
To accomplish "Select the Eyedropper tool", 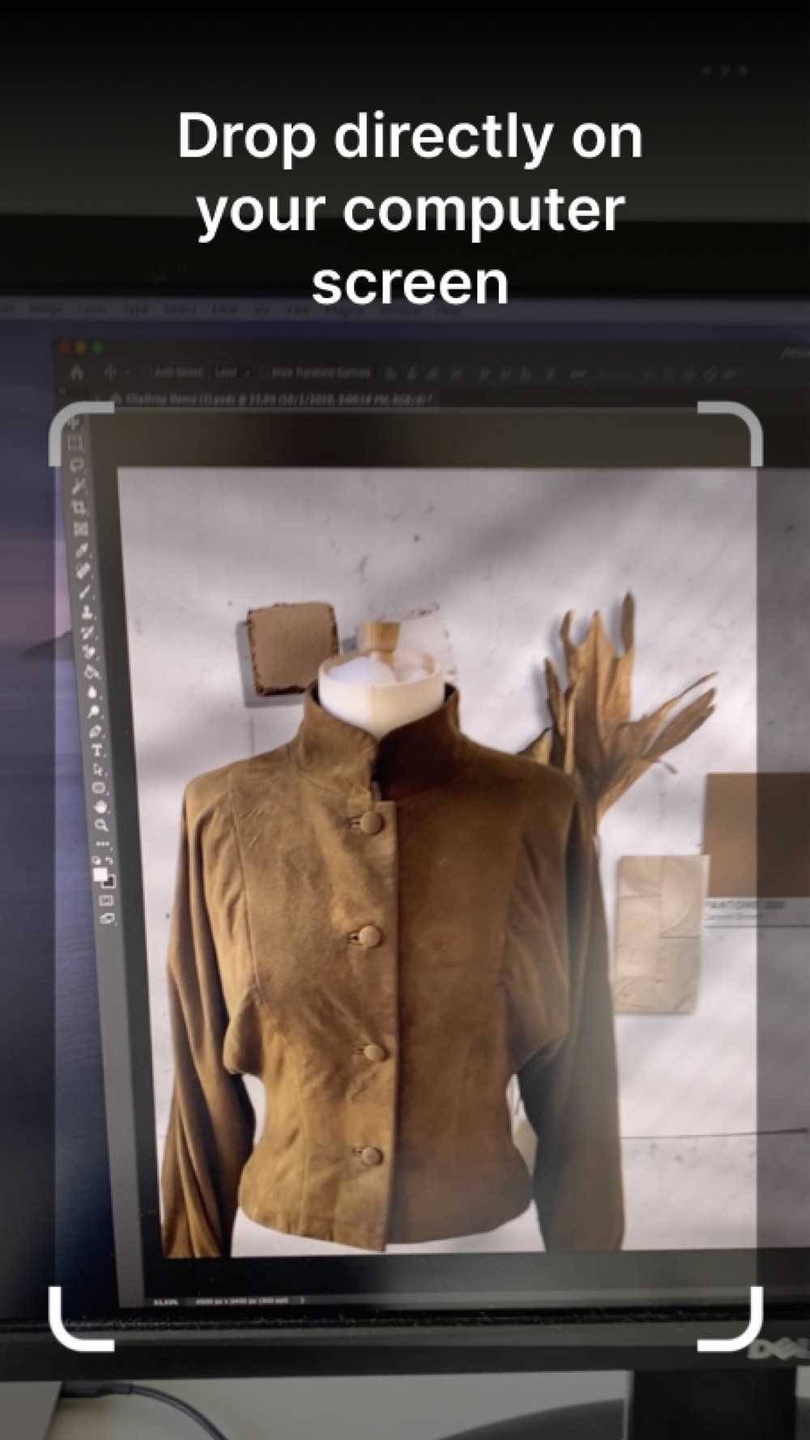I will point(82,551).
